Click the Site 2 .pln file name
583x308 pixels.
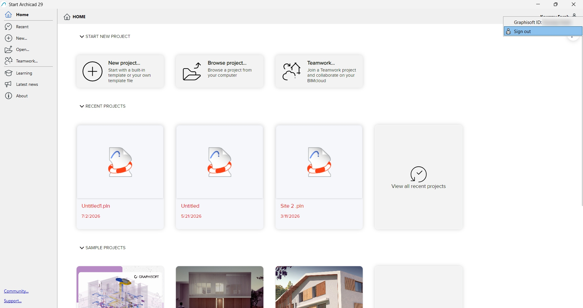coord(292,206)
